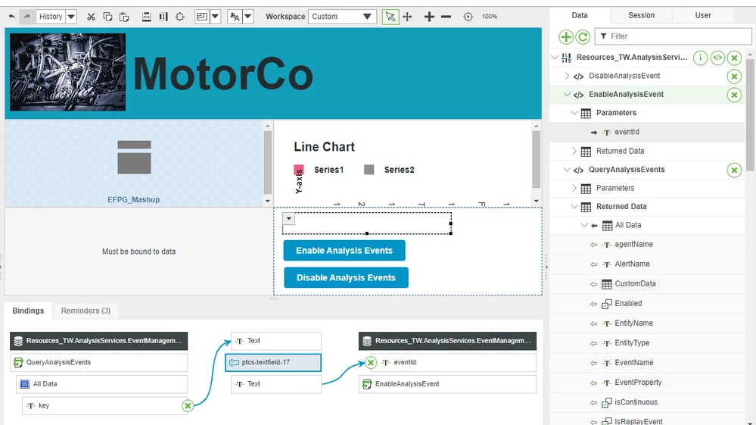
Task: Open the Reminders (3) tab
Action: [86, 311]
